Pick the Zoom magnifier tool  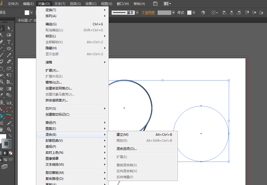point(9,129)
